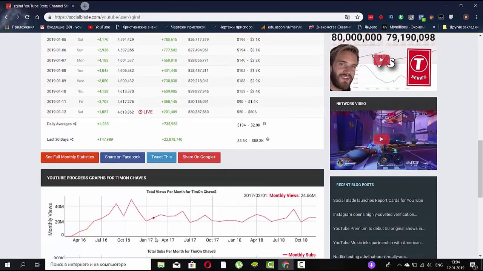This screenshot has width=483, height=271.
Task: Open the browser home page
Action: tap(37, 17)
